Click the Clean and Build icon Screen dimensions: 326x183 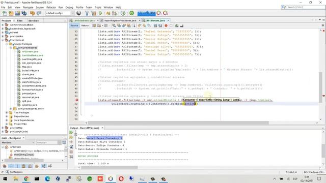click(x=94, y=13)
